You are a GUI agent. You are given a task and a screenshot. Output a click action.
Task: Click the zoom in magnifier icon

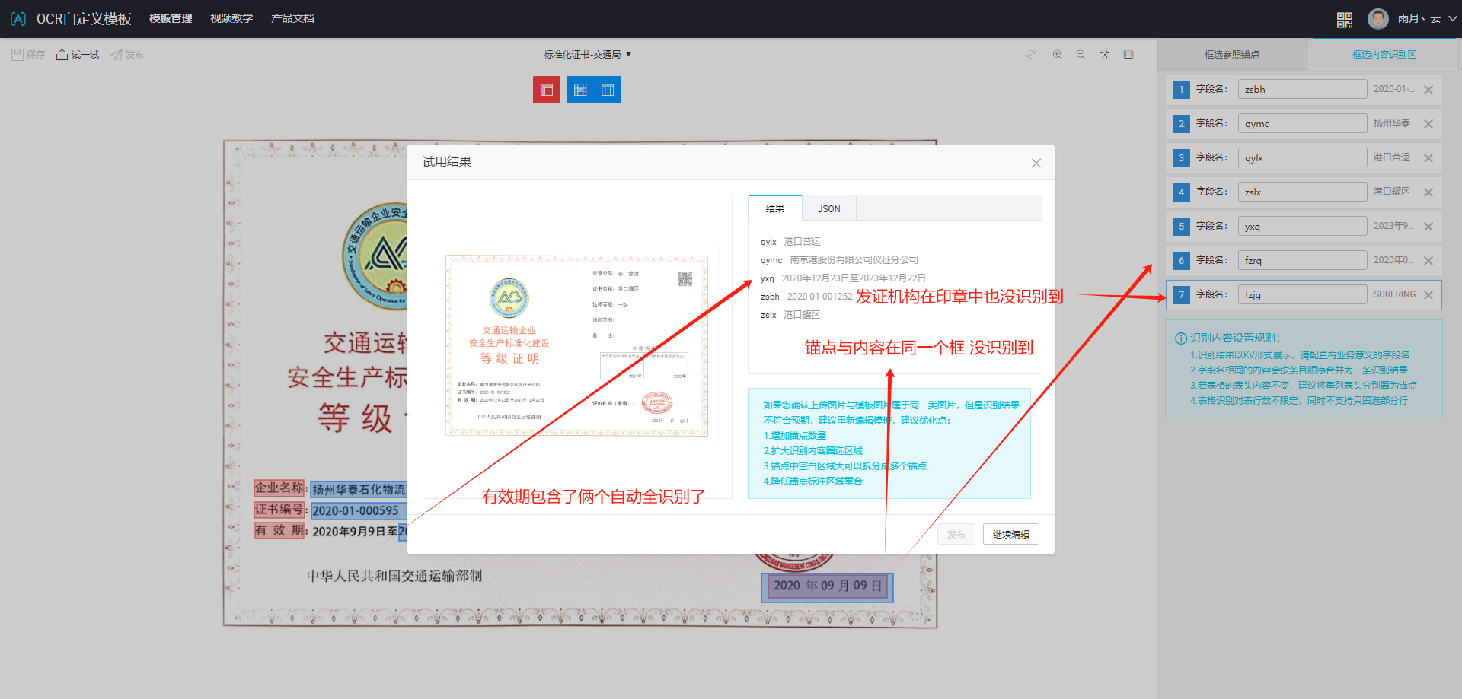click(1057, 55)
